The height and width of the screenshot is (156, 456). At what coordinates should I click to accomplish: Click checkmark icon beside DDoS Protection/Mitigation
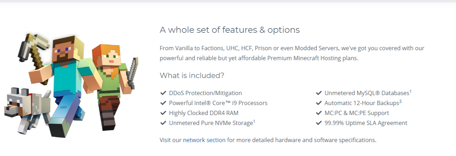pos(163,93)
